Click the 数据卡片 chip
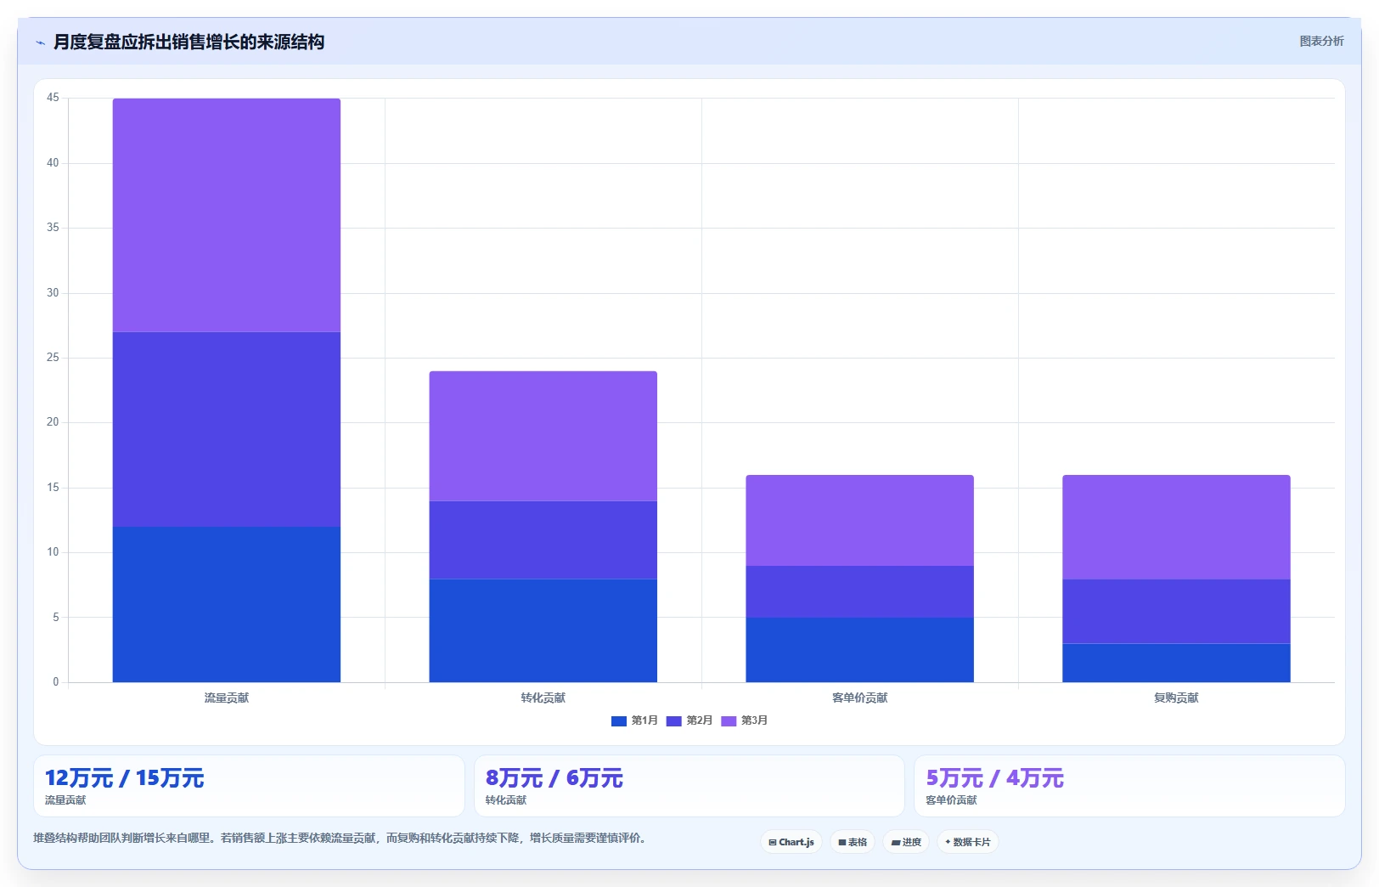Image resolution: width=1379 pixels, height=887 pixels. (x=968, y=842)
